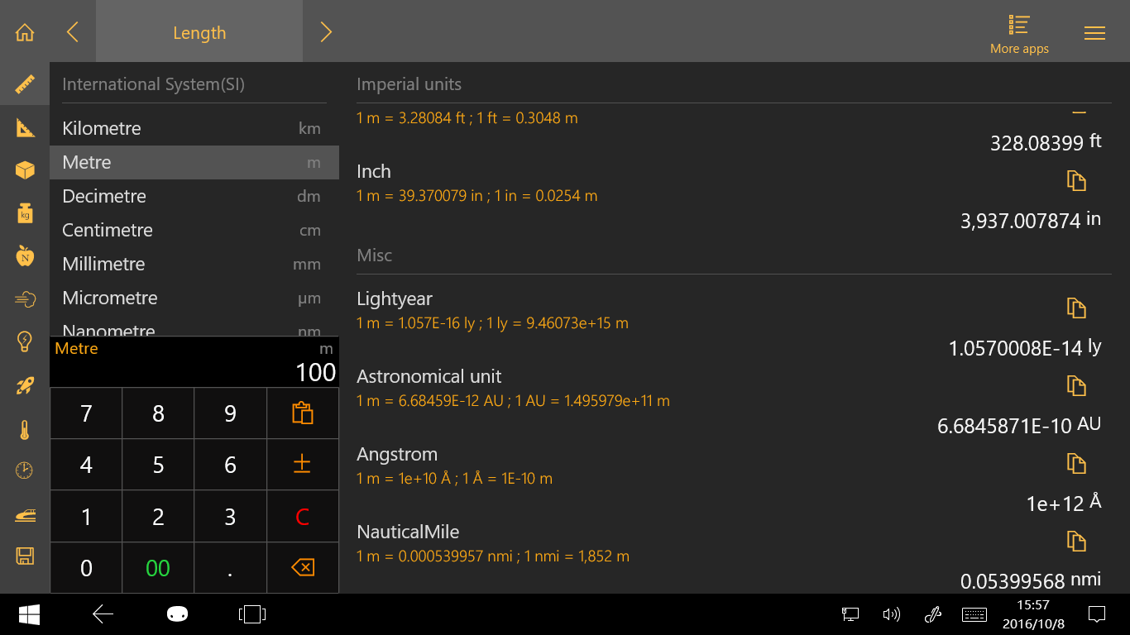The width and height of the screenshot is (1130, 635).
Task: Open the Temperature thermometer category
Action: click(25, 429)
